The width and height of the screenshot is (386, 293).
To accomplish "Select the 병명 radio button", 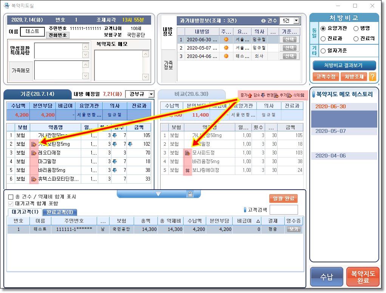I will (x=356, y=28).
